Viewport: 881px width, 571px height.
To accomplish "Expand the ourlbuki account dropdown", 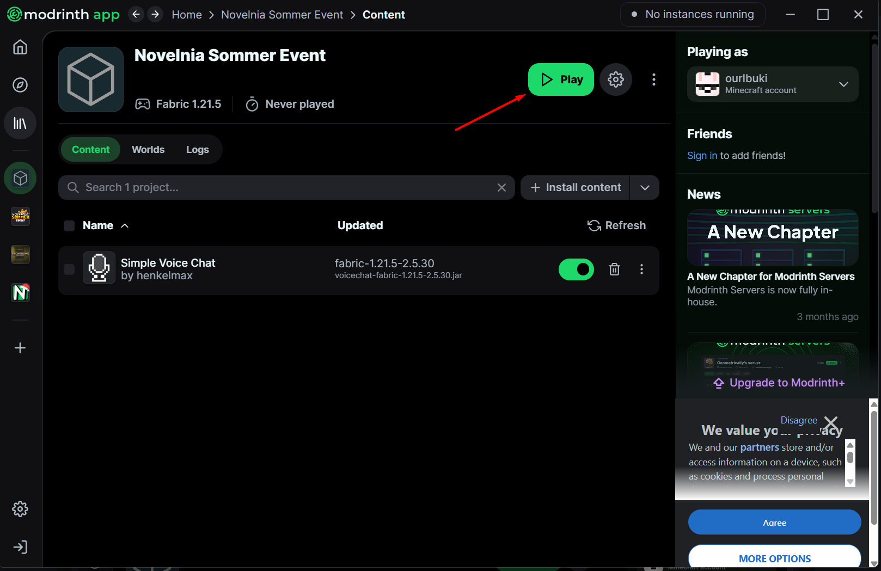I will [843, 84].
